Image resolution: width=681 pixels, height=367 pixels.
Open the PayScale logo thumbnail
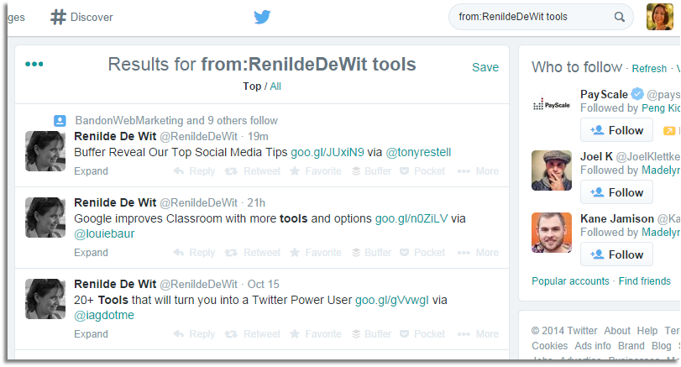(x=552, y=105)
